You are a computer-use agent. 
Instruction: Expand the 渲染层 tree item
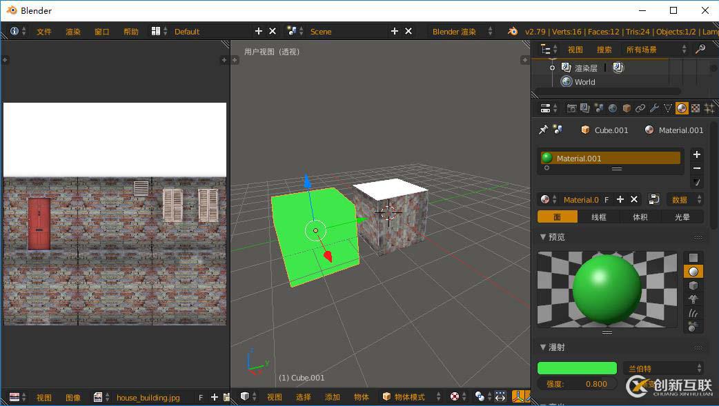pos(552,68)
